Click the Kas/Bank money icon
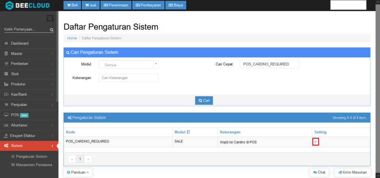 (x=7, y=94)
